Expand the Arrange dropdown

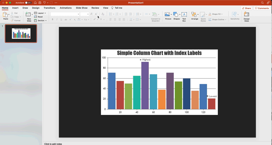click(198, 14)
